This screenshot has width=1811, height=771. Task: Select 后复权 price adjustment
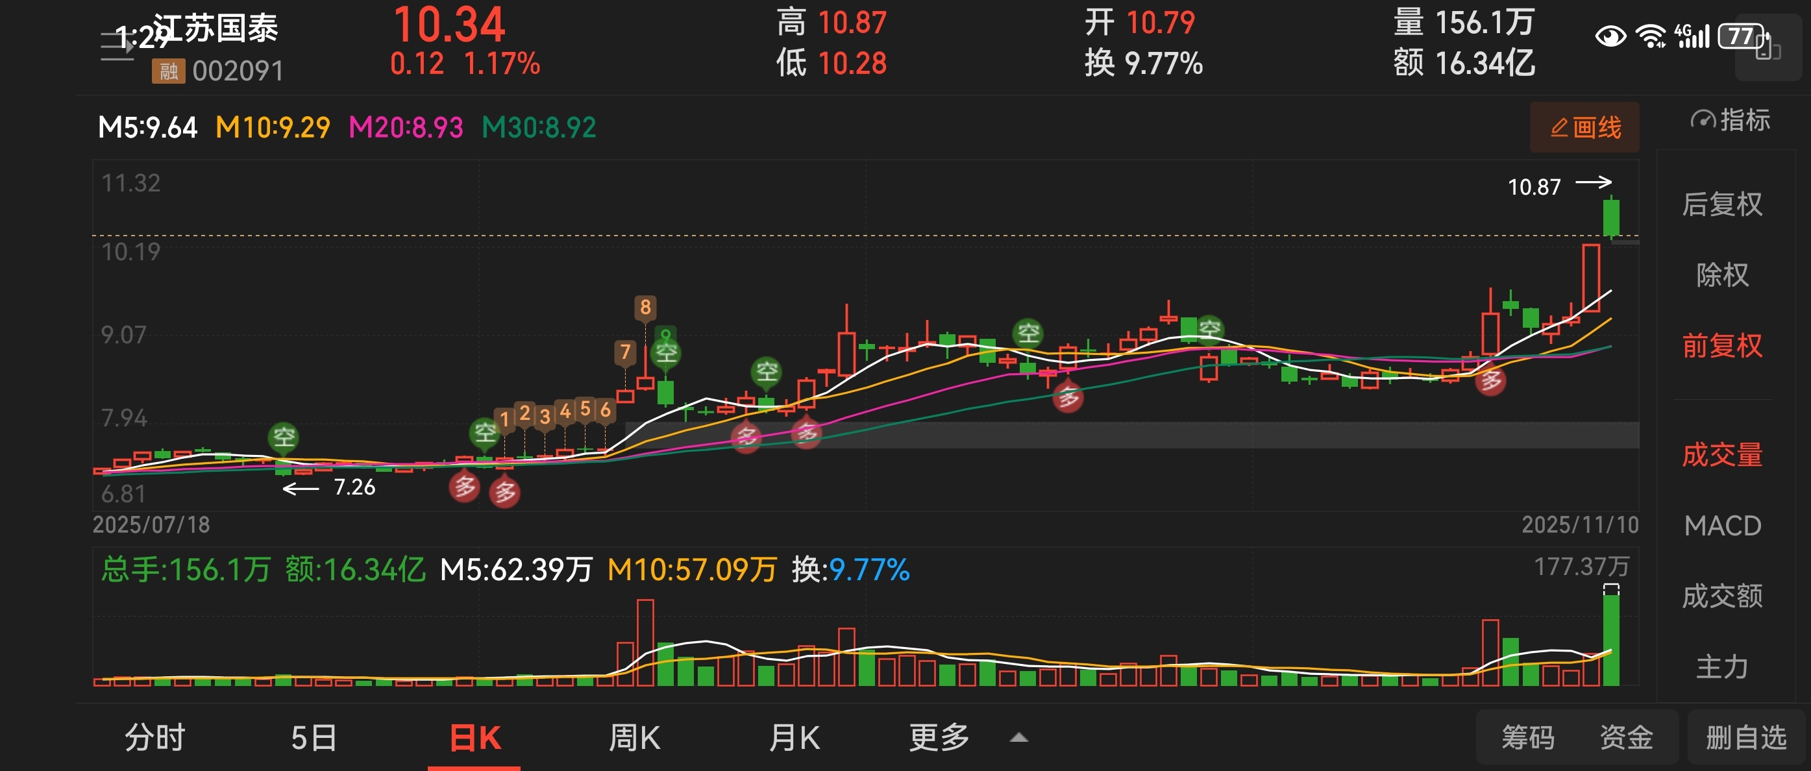pyautogui.click(x=1721, y=204)
